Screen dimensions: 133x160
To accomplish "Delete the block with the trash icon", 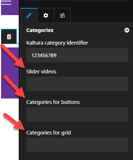I will point(9,37).
